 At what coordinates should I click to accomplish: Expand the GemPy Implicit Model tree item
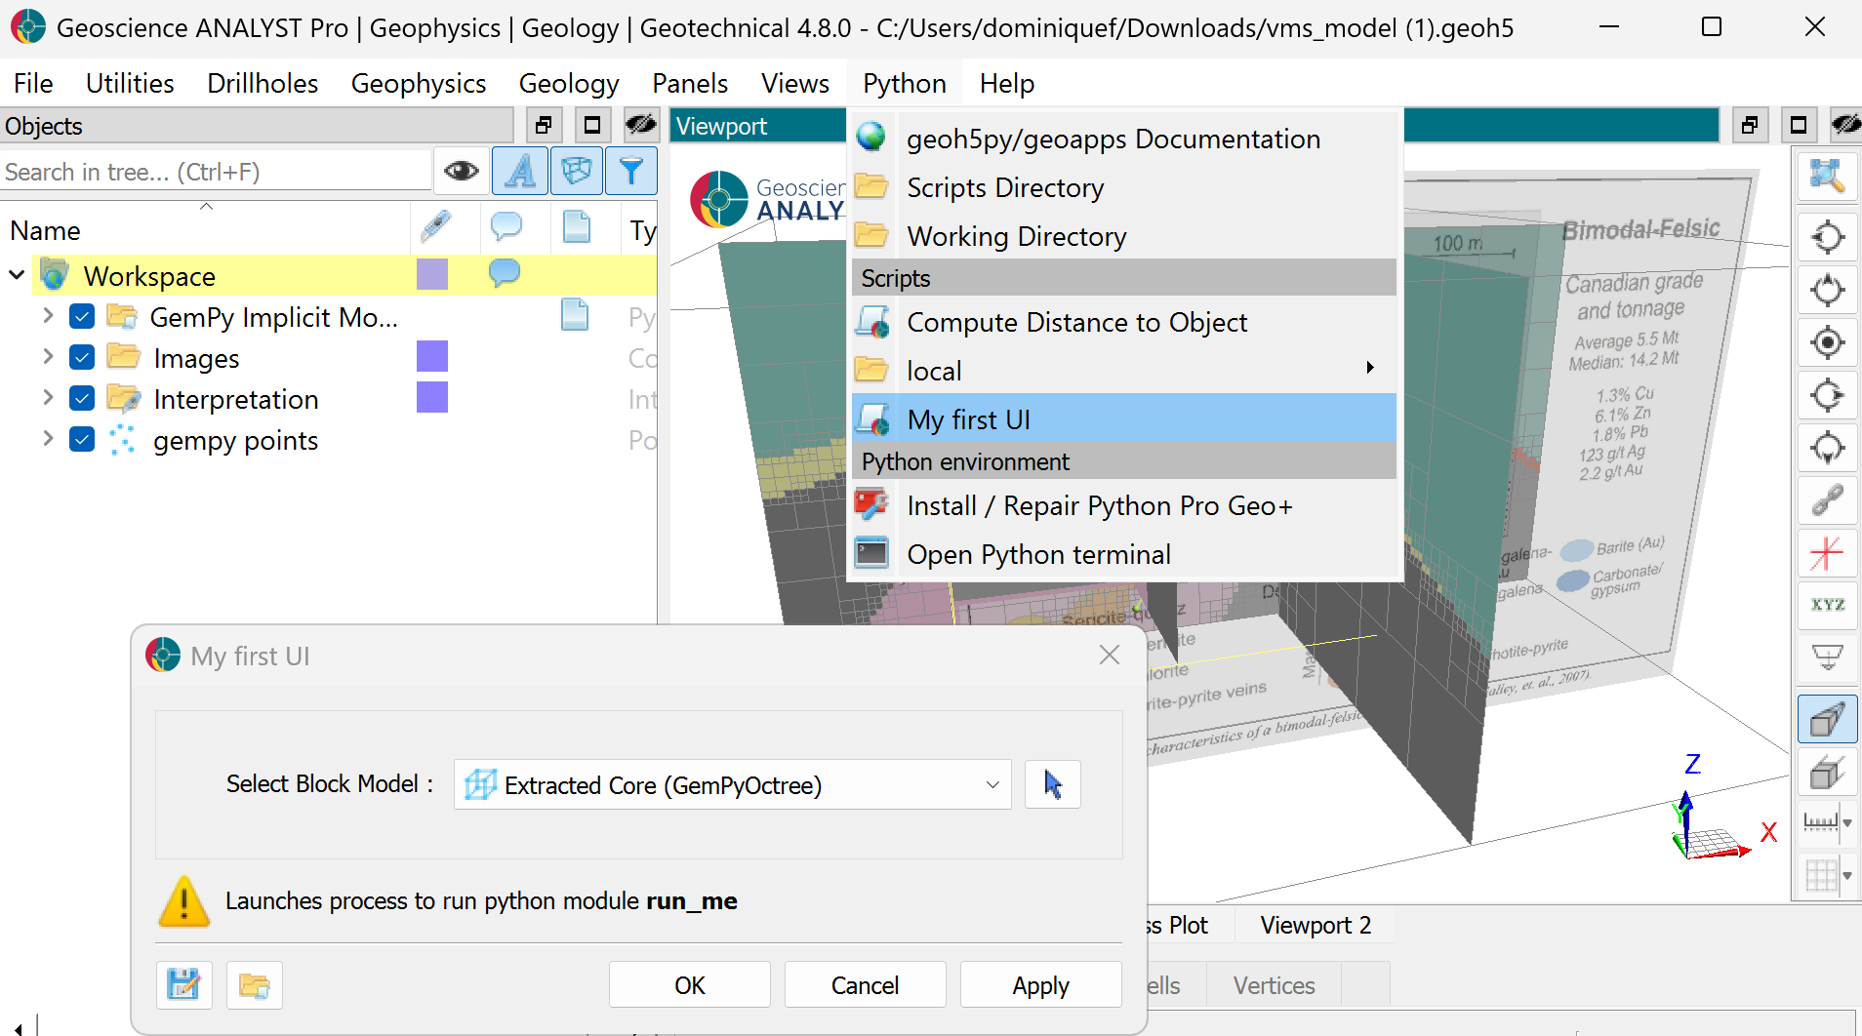[x=48, y=316]
